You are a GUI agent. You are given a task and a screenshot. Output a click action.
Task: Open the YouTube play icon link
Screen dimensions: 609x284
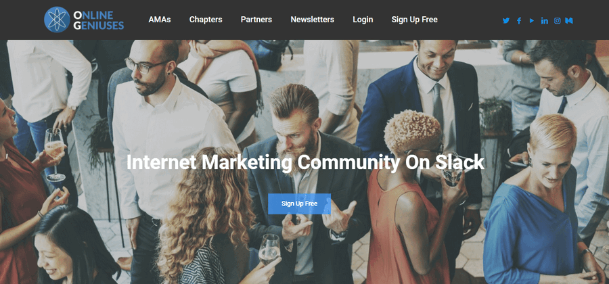[x=532, y=20]
